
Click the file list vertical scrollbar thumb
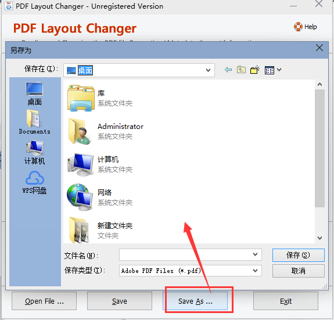319,148
